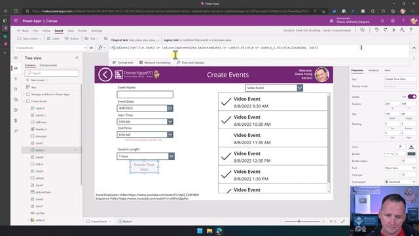Open the Settings ribbon tab
The image size is (419, 236).
97,31
